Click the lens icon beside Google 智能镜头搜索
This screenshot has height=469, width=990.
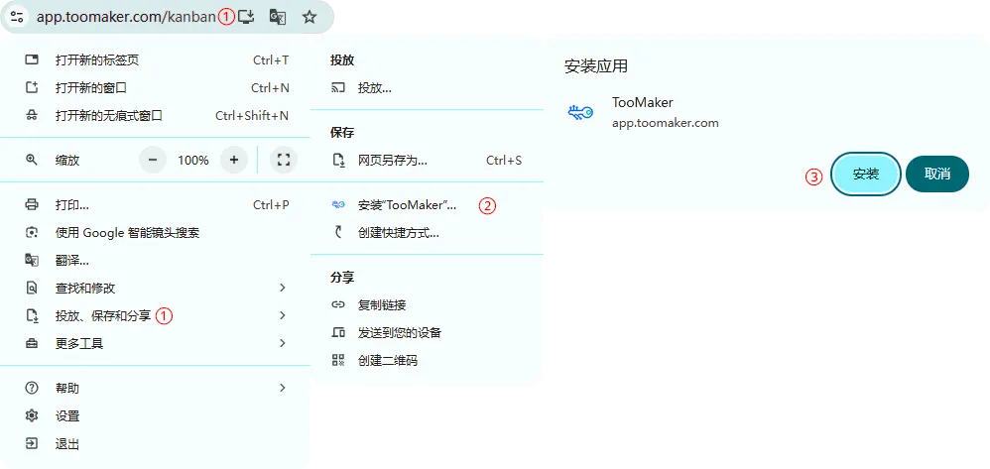[32, 233]
